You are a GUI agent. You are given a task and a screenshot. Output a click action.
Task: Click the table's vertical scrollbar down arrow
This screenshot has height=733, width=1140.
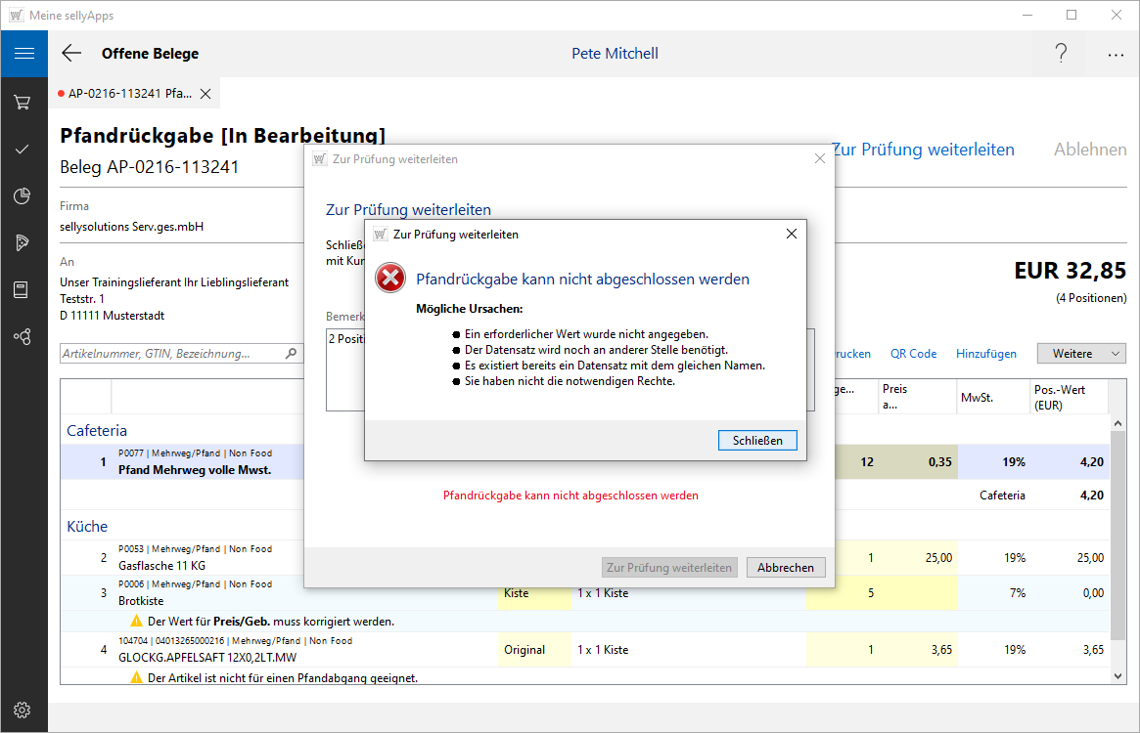click(x=1118, y=675)
